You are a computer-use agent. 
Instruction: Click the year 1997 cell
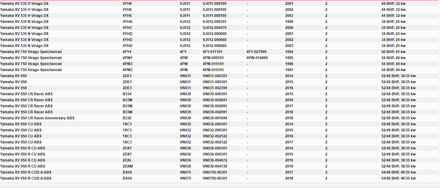[289, 70]
